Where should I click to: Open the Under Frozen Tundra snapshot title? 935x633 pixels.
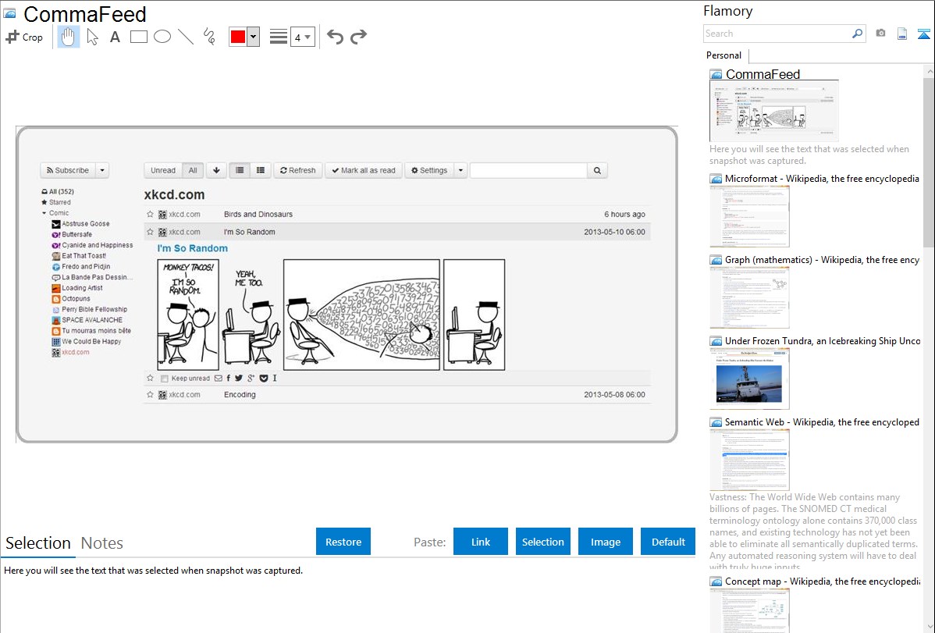pos(823,340)
